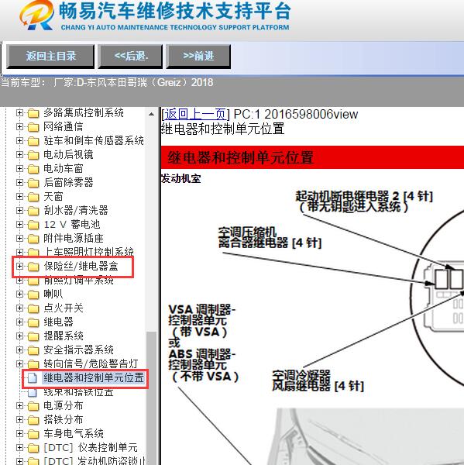Screen dimensions: 464x465
Task: Click 空调压缩机离合器继电器 diagram label
Action: click(270, 238)
